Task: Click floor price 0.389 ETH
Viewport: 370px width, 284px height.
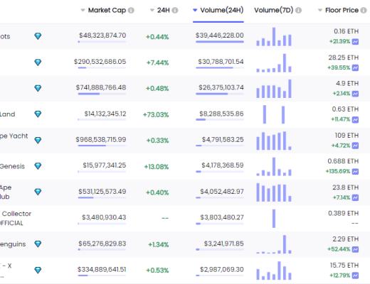Action: 343,213
